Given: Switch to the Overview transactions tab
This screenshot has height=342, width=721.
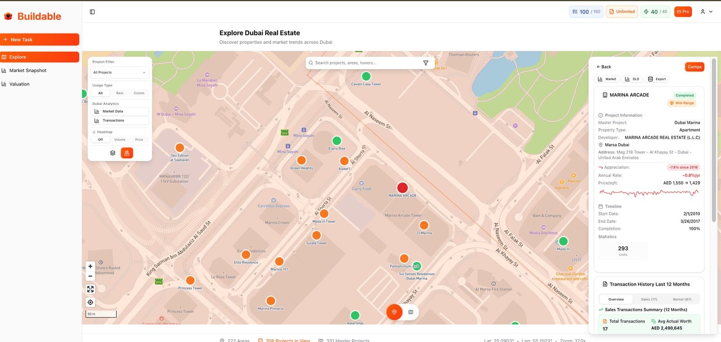Looking at the screenshot, I should pos(616,299).
